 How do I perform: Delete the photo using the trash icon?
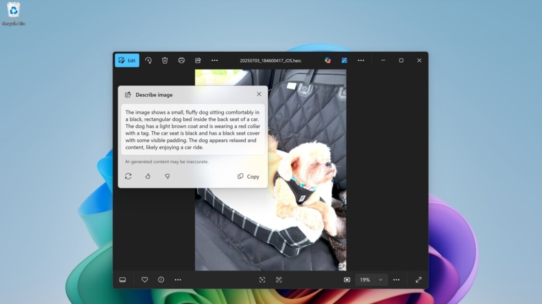(165, 60)
